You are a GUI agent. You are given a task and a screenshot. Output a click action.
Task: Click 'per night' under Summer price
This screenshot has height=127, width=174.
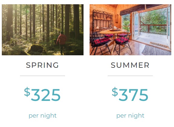(130, 116)
